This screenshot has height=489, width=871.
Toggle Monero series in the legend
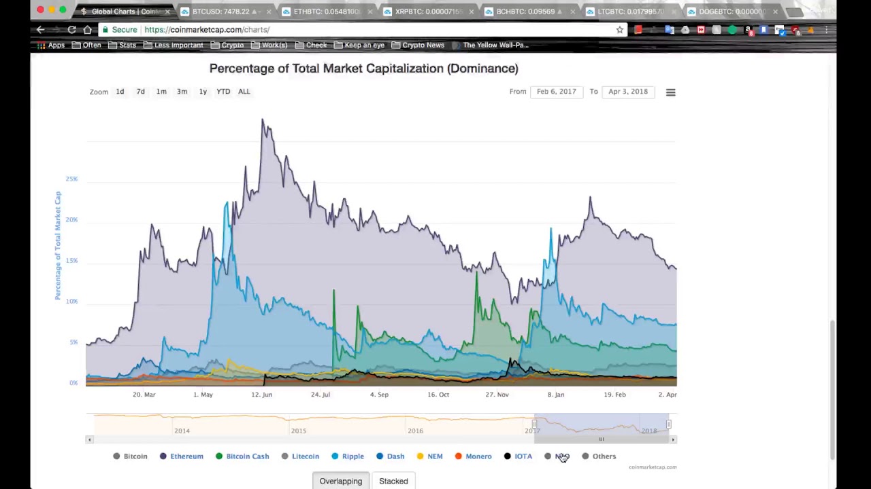[473, 456]
